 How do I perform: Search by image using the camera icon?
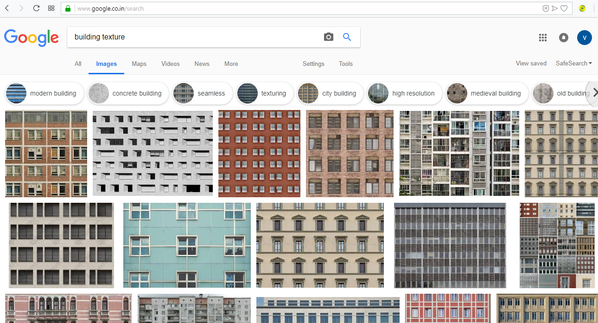tap(329, 37)
